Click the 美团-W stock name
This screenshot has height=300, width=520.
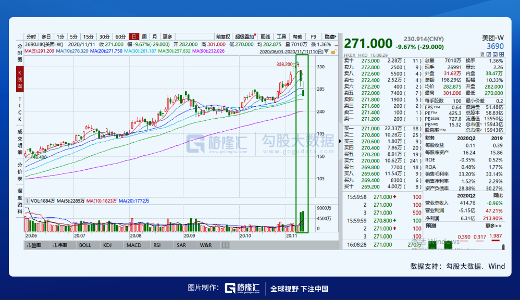493,38
